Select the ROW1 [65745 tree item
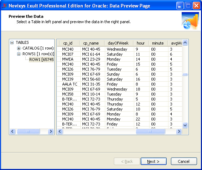Screen dimensions: 202x170 click(41, 60)
